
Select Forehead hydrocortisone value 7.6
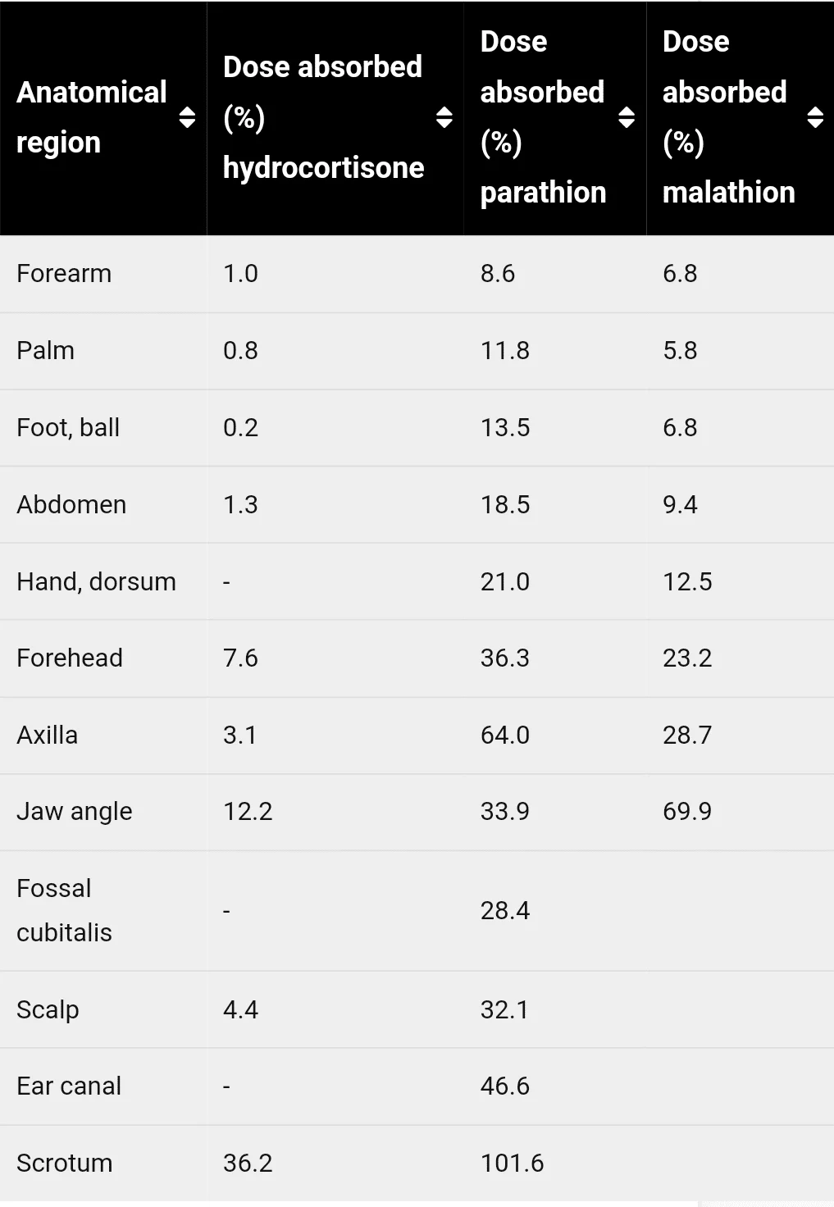coord(240,658)
